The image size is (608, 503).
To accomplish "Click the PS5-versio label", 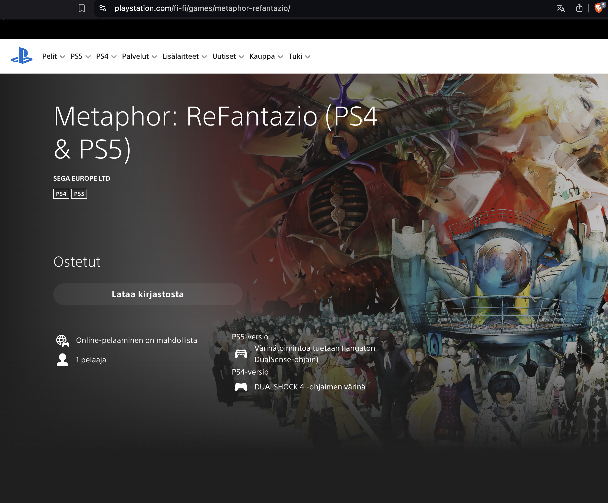I will click(x=250, y=337).
